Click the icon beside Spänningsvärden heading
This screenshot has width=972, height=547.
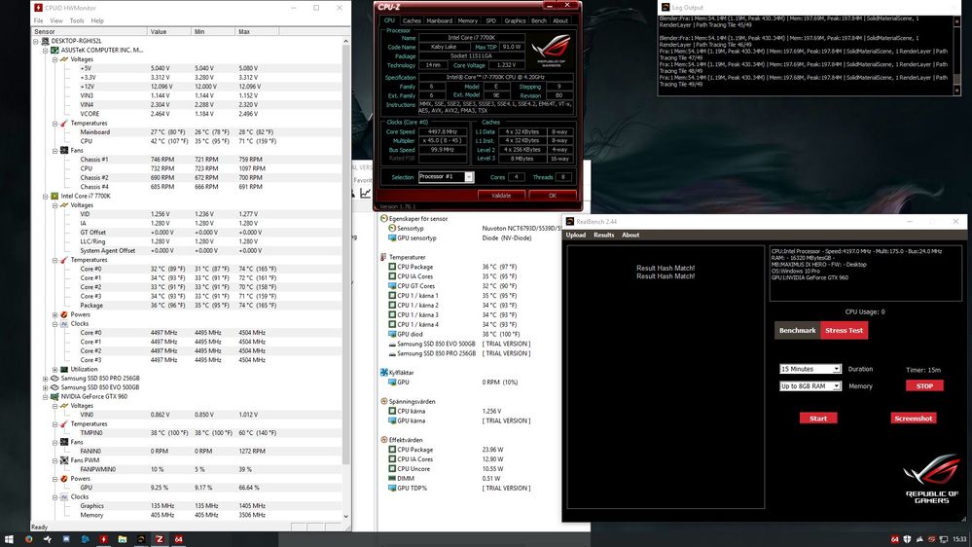[383, 401]
